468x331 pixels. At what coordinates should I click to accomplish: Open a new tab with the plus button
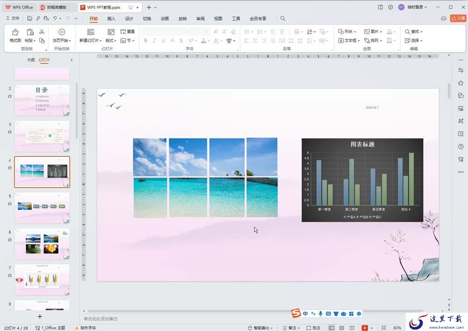click(149, 7)
